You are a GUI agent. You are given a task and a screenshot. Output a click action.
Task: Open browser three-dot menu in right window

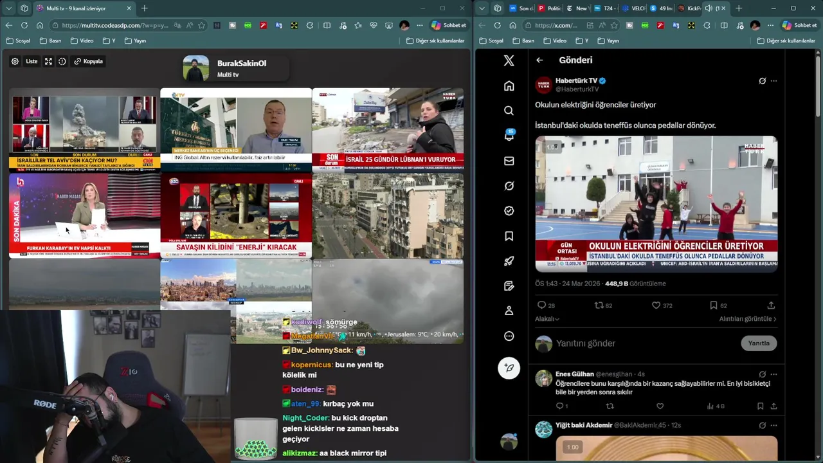point(770,25)
